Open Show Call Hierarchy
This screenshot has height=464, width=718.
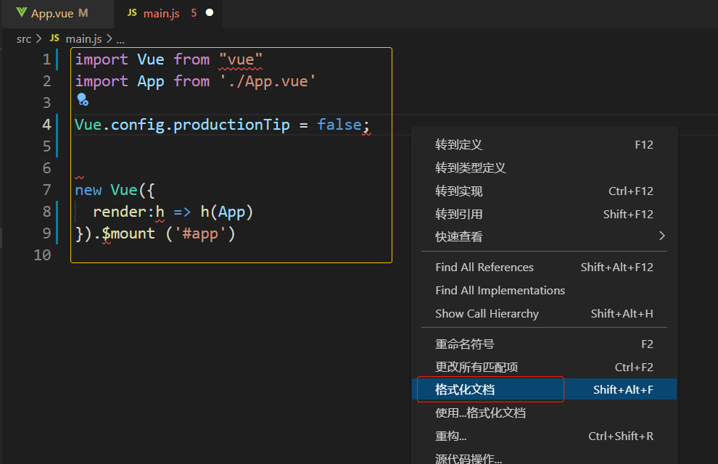[487, 313]
